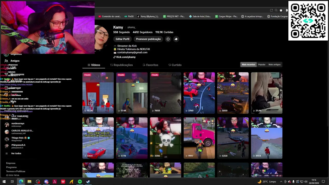Click the Amigos sidebar icon
The width and height of the screenshot is (329, 185).
[x=6, y=61]
